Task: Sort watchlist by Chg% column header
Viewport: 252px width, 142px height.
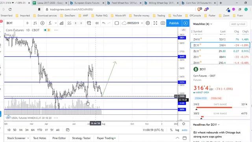Action: point(245,32)
